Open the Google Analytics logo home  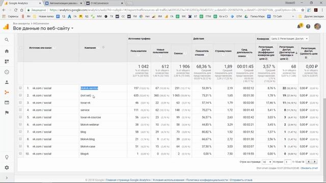pos(6,26)
